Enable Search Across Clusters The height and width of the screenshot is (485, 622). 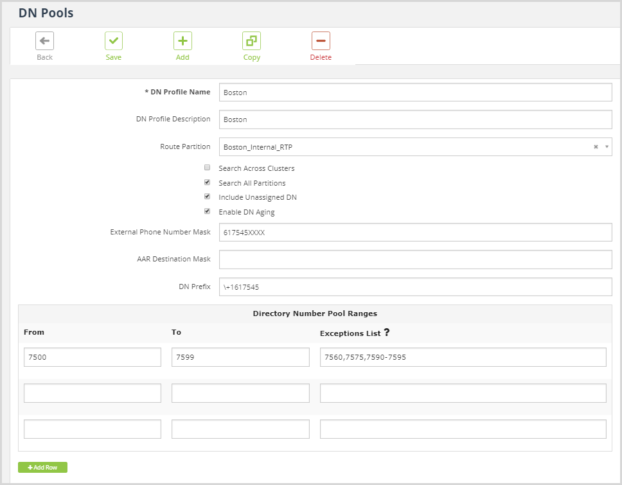207,167
